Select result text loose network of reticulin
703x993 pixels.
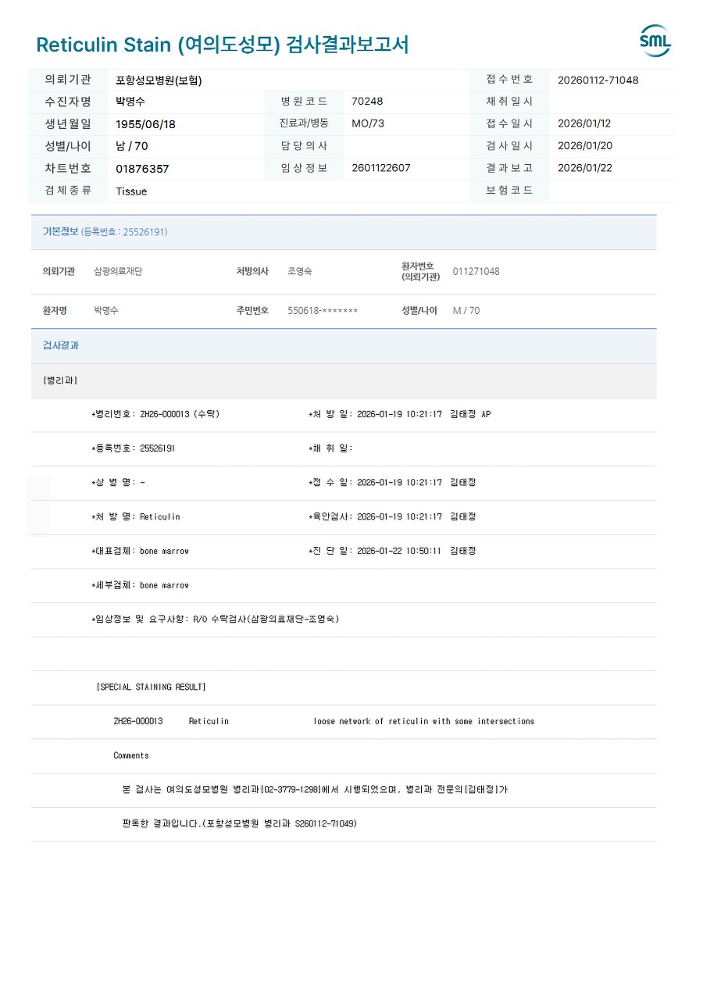(424, 722)
